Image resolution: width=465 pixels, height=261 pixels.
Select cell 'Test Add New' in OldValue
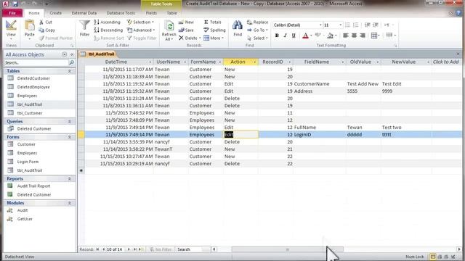click(x=363, y=84)
